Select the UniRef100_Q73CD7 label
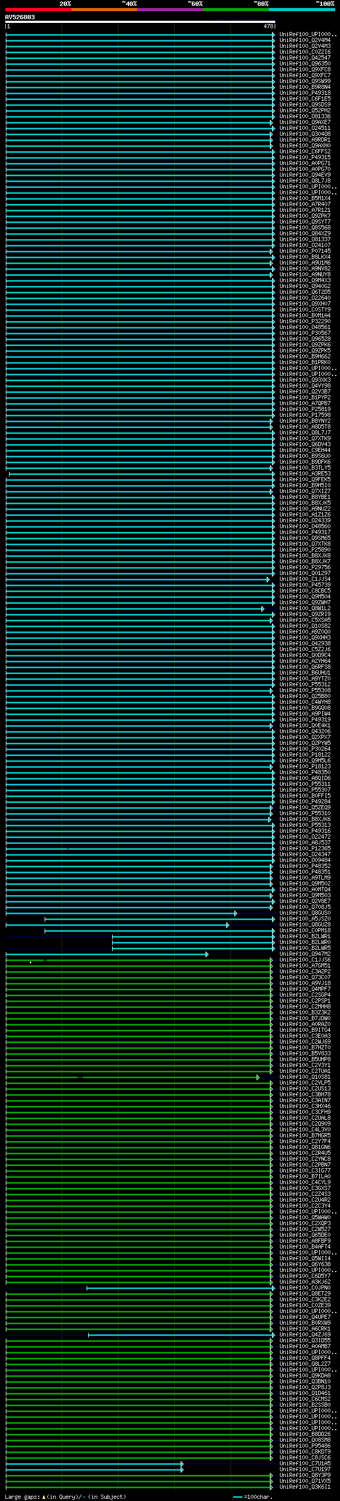The image size is (340, 1501). click(x=304, y=978)
